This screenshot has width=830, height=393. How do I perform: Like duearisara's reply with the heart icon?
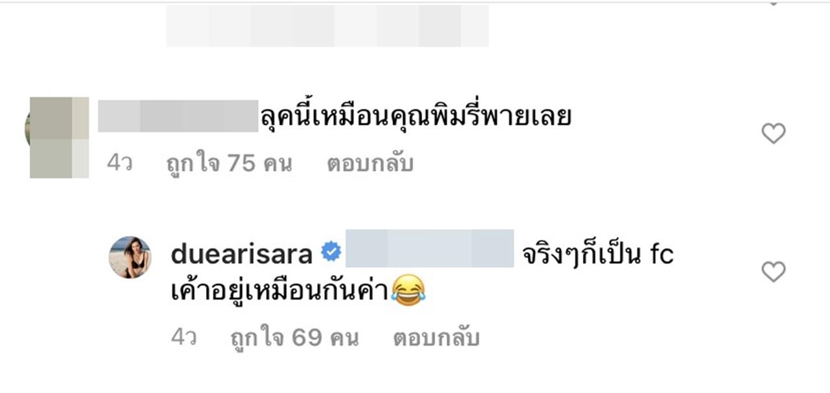[773, 271]
